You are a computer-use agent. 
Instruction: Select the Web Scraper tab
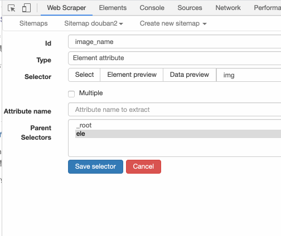[66, 8]
